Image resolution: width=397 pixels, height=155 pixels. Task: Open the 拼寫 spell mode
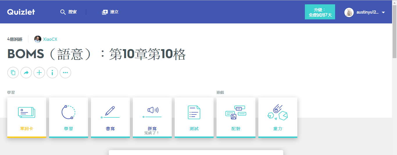(x=152, y=118)
